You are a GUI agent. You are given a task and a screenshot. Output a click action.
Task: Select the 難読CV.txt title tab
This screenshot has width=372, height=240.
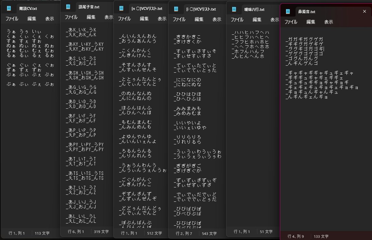[28, 9]
